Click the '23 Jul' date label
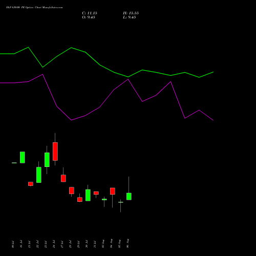This screenshot has height=256, width=256. (x=46, y=244)
